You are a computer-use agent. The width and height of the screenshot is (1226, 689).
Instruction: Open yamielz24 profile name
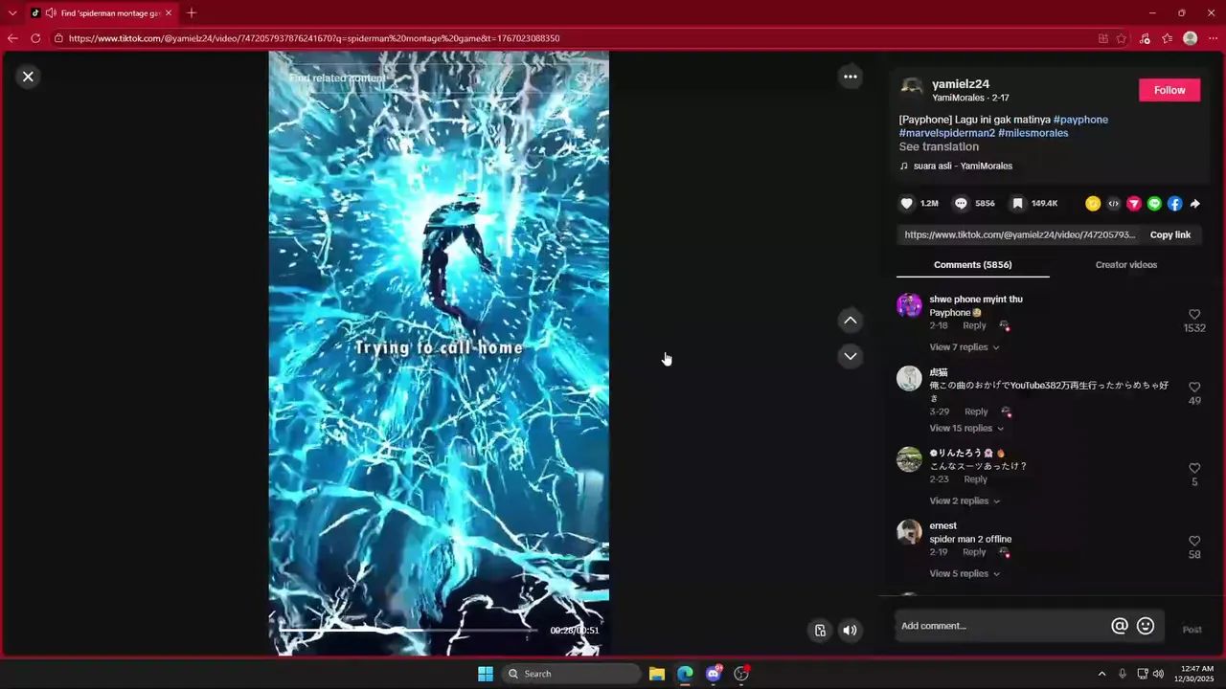pos(961,84)
